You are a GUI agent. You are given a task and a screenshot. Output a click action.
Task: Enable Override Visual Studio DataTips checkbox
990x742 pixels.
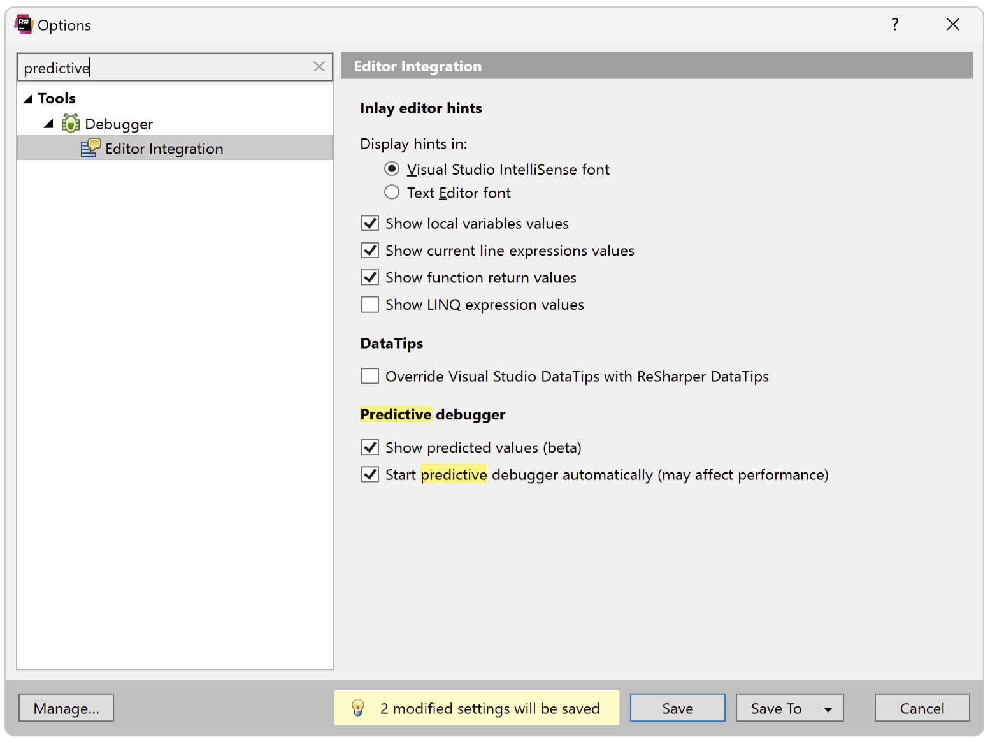(x=370, y=376)
